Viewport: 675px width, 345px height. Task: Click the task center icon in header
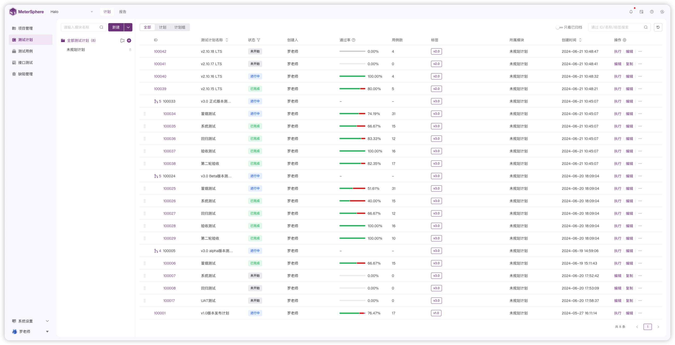coord(641,12)
